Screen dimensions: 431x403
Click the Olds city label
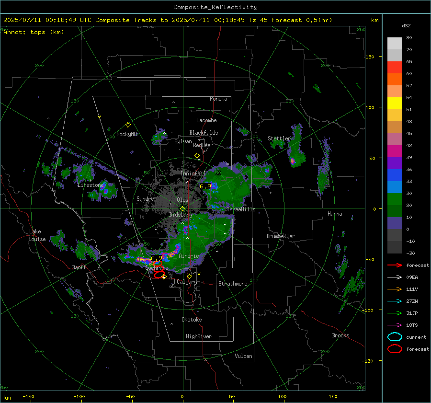click(182, 200)
